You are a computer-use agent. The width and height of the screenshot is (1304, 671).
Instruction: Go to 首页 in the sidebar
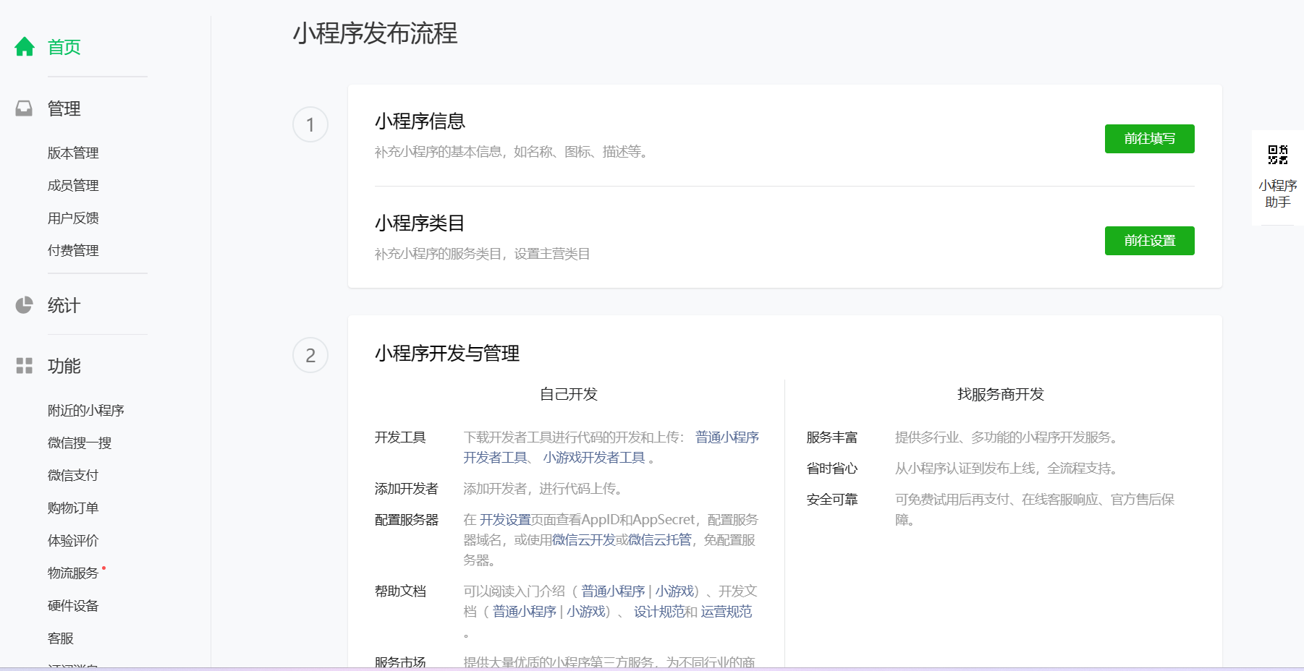pos(64,47)
